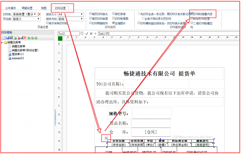
Task: Open the 打印机 printer dropdown
Action: point(24,14)
